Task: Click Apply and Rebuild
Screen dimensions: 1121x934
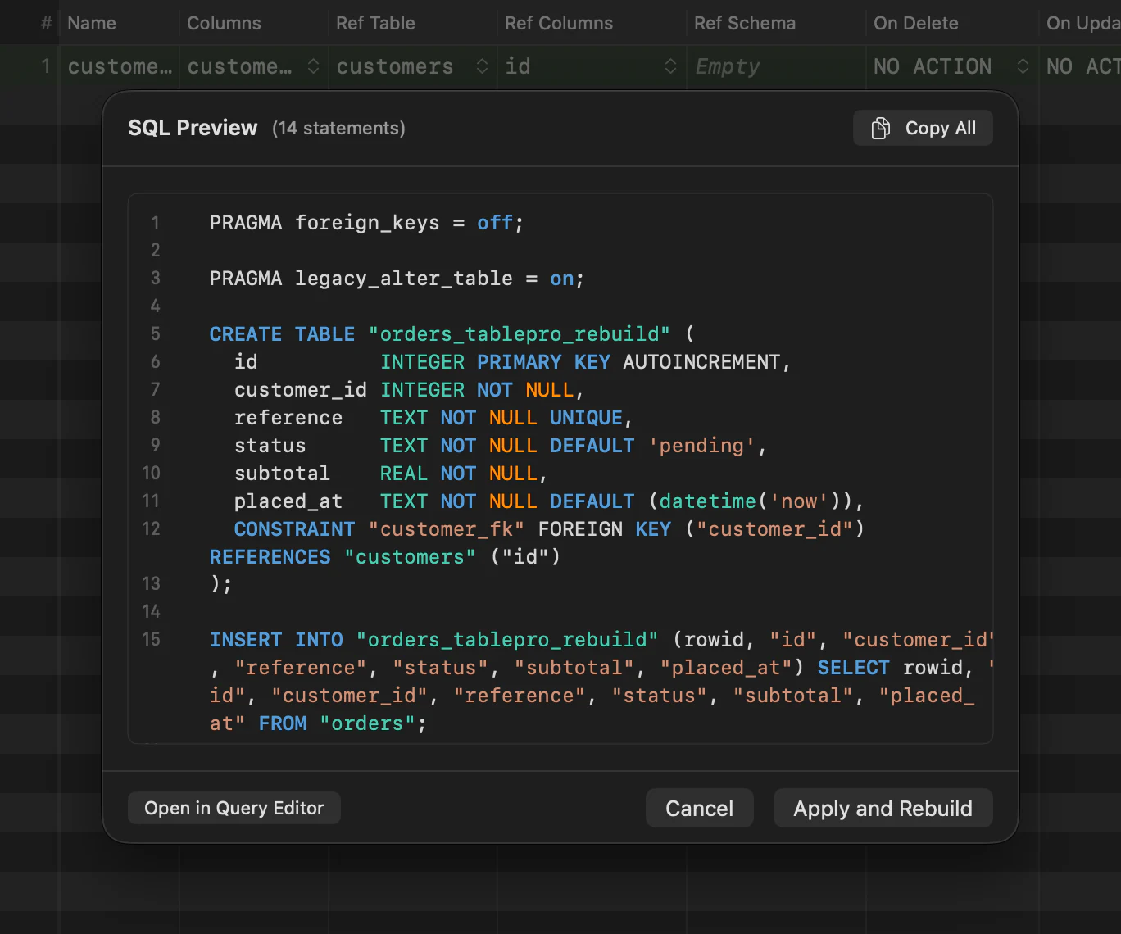Action: (883, 809)
